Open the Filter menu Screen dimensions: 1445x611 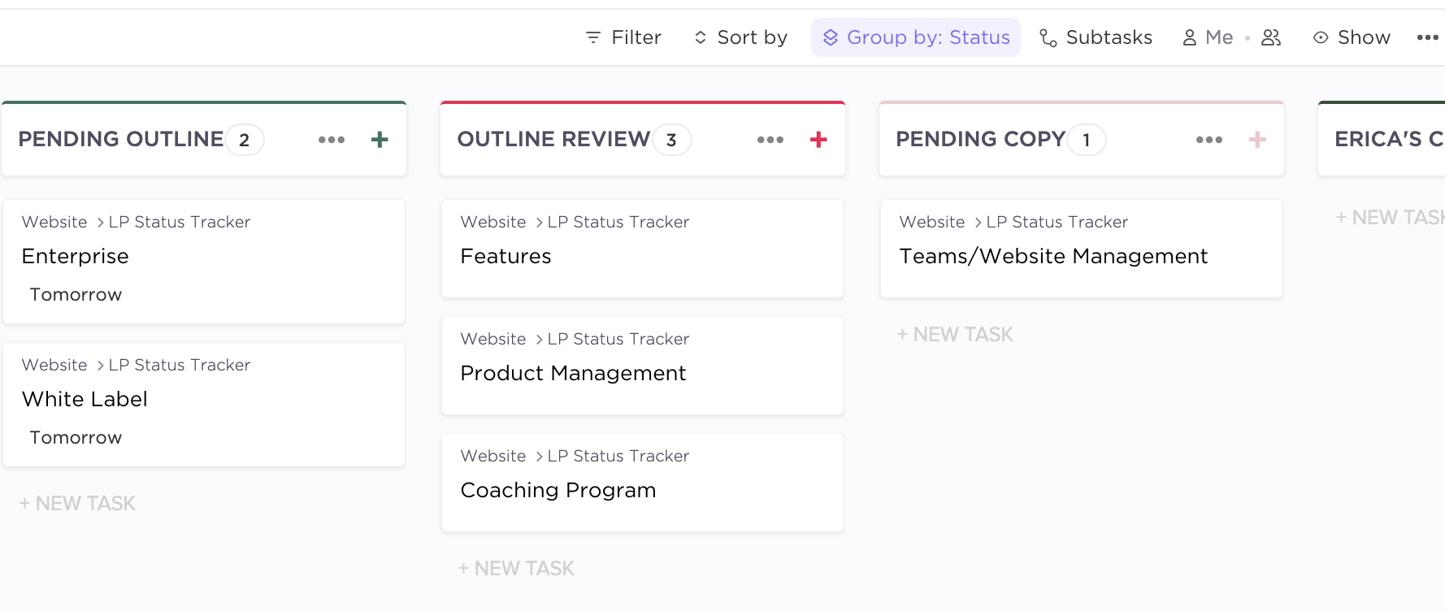623,37
